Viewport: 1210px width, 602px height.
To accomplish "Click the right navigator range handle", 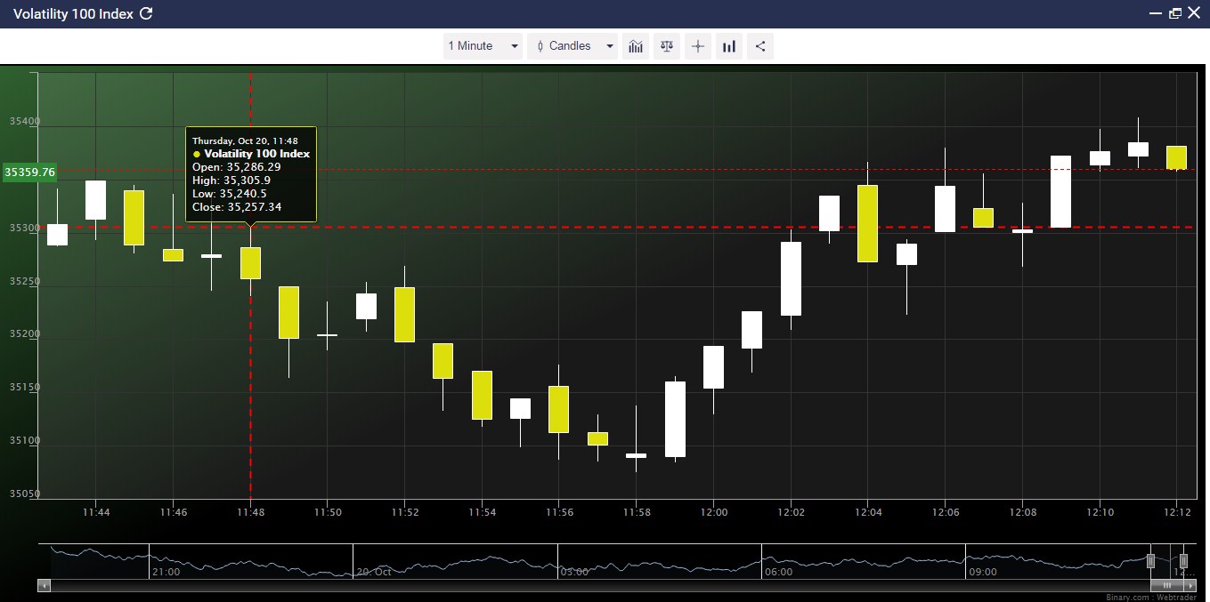I will (1183, 561).
